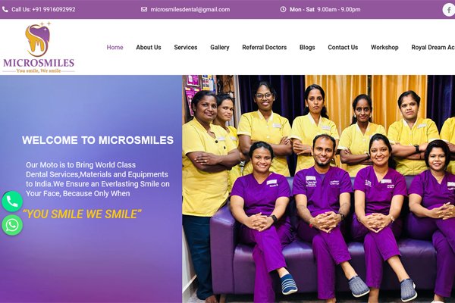Click the microsmilesdental@gmail.com email link
Image resolution: width=455 pixels, height=303 pixels.
coord(190,9)
